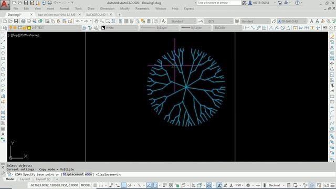Click the new drawing tab plus button
336x189 pixels.
pos(119,15)
